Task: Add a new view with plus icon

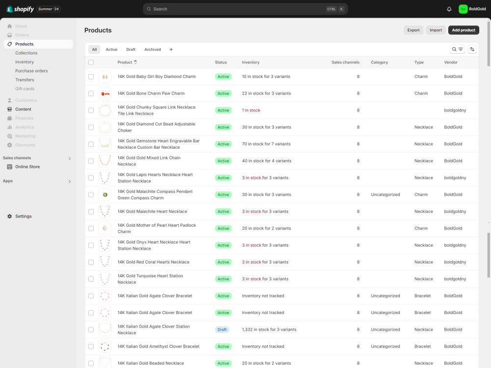Action: 171,50
